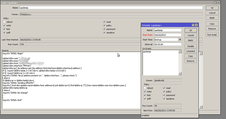Toggle reboot policy in Script window
Viewport: 226px width, 119px height.
pyautogui.click(x=4, y=22)
